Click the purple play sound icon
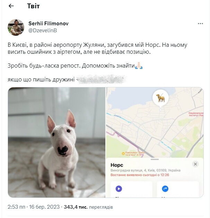 pos(119,189)
